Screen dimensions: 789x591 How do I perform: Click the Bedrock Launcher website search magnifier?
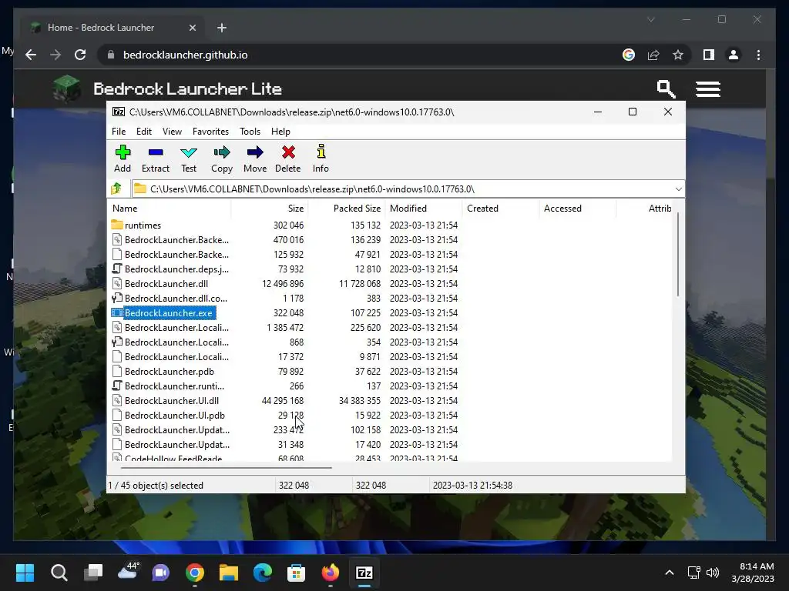pyautogui.click(x=666, y=89)
